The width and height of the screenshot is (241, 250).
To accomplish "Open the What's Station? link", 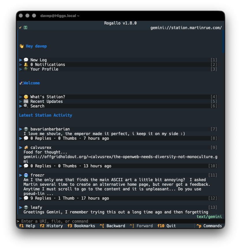I will tap(118, 97).
